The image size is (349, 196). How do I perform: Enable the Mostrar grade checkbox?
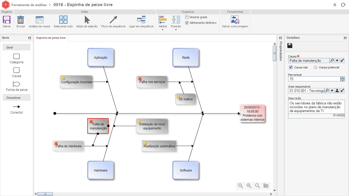[x=187, y=17]
